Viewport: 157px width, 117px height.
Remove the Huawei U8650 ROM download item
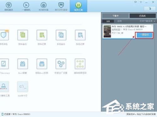152,25
